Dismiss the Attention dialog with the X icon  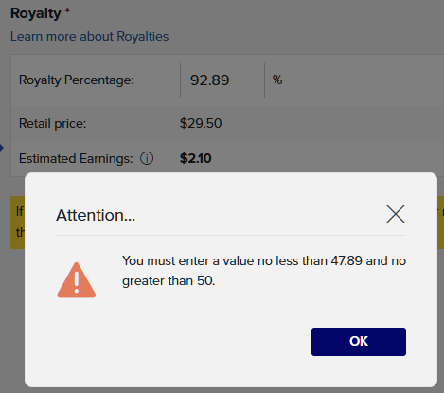pos(396,214)
